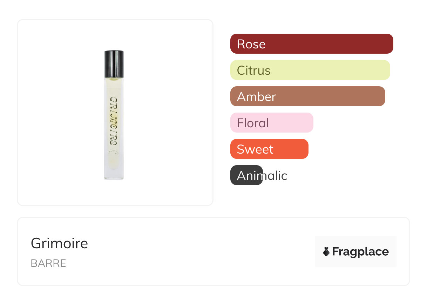The height and width of the screenshot is (303, 427).
Task: Open the BARRE brand link
Action: [x=48, y=263]
